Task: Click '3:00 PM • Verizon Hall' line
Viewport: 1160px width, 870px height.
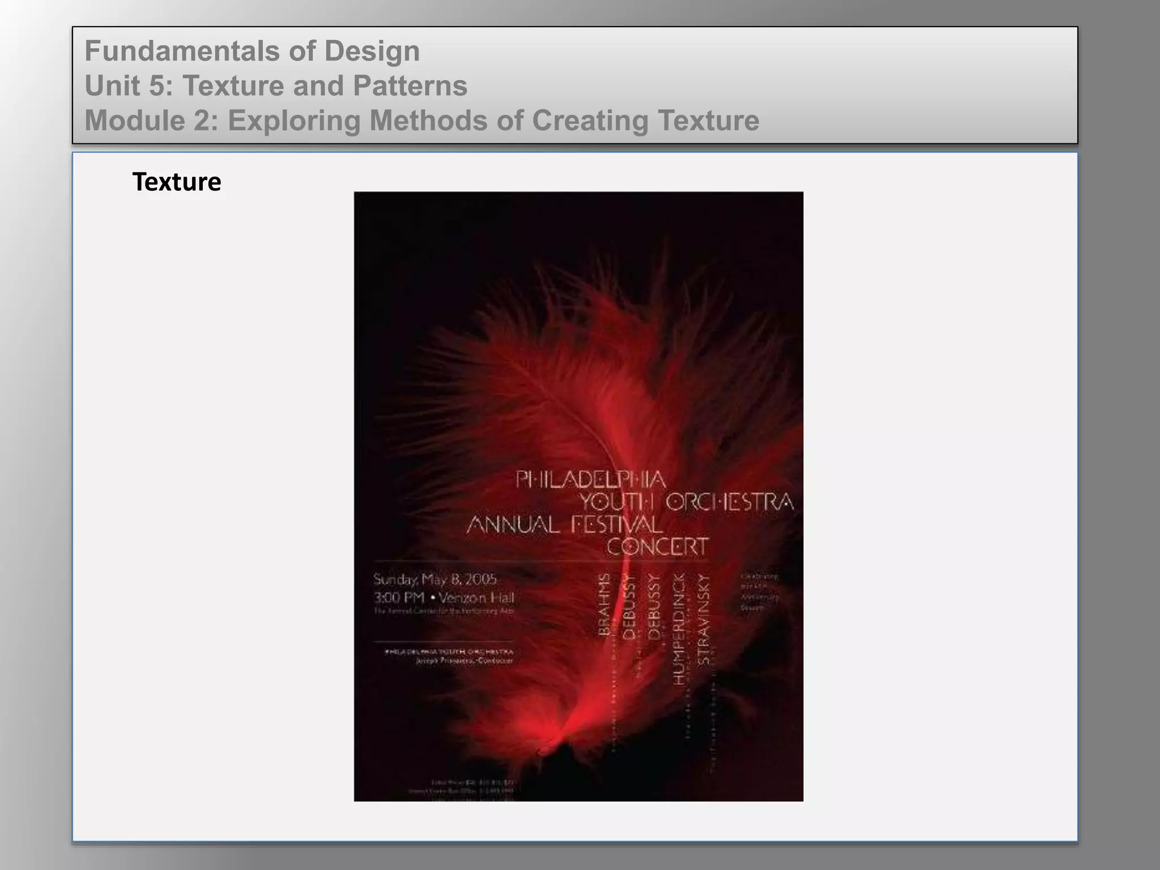Action: click(x=443, y=598)
